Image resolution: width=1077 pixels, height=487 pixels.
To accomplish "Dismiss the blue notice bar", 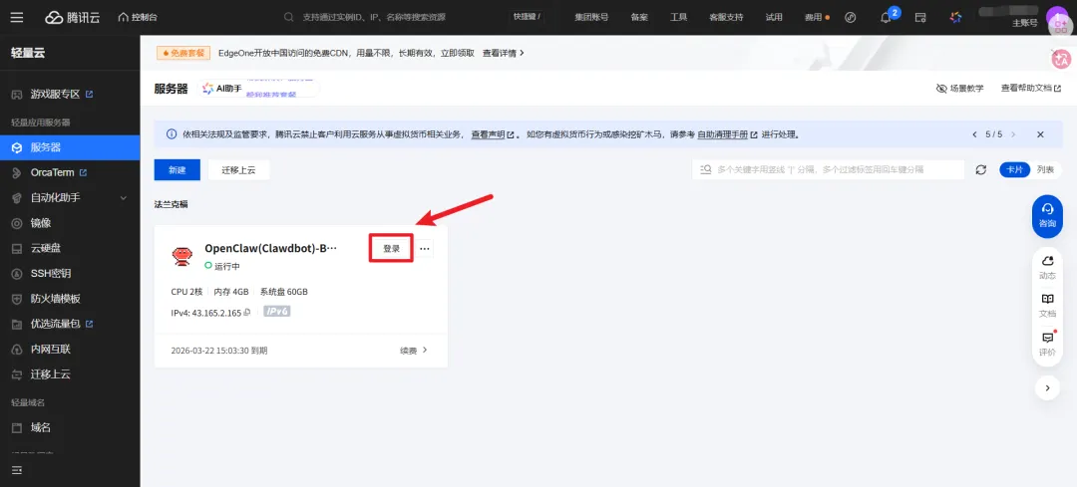I will (1040, 134).
